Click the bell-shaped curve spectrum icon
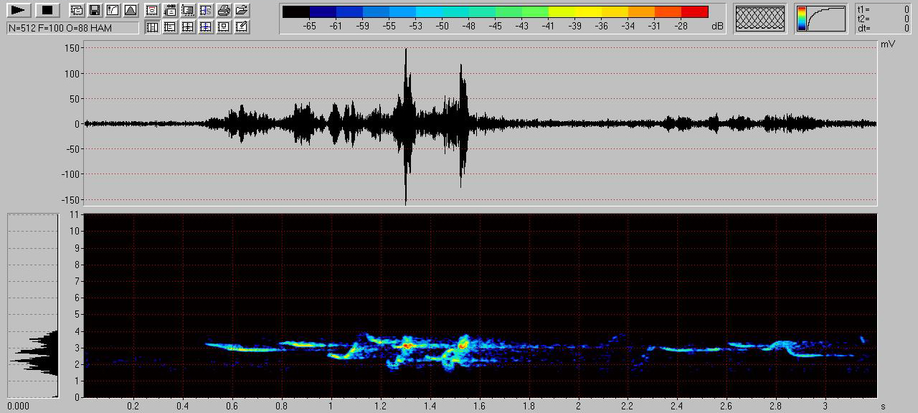This screenshot has height=413, width=918. click(x=130, y=10)
